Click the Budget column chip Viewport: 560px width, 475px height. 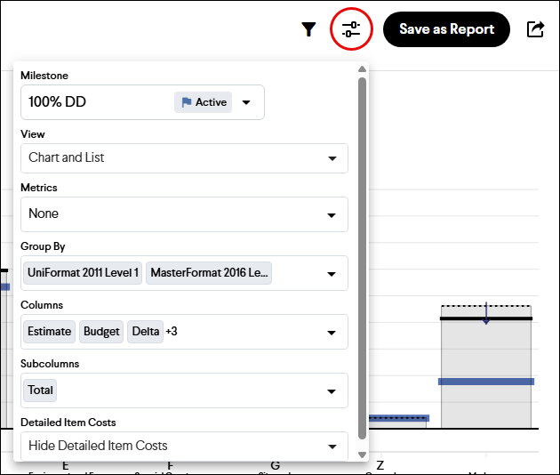click(x=101, y=332)
